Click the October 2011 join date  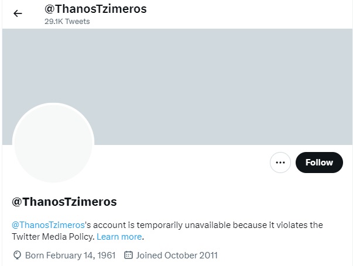pyautogui.click(x=192, y=255)
